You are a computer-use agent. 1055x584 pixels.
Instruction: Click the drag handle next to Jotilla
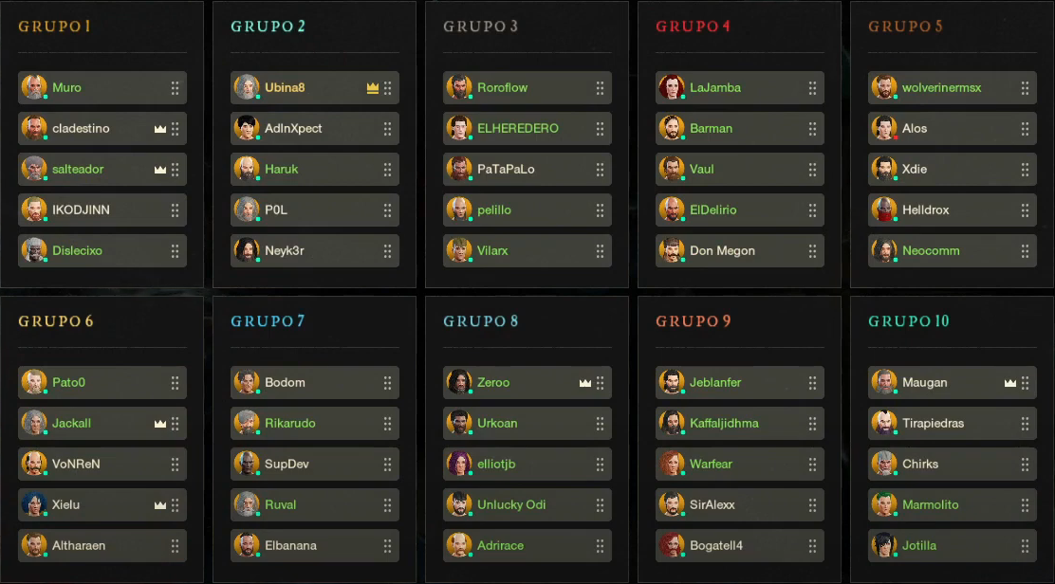point(1025,546)
